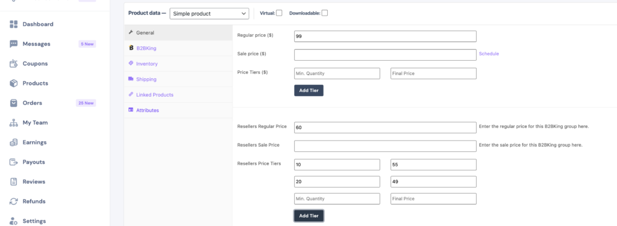Click empty Final Price field in Resellers tiers
Screen dimensions: 617x226
434,198
